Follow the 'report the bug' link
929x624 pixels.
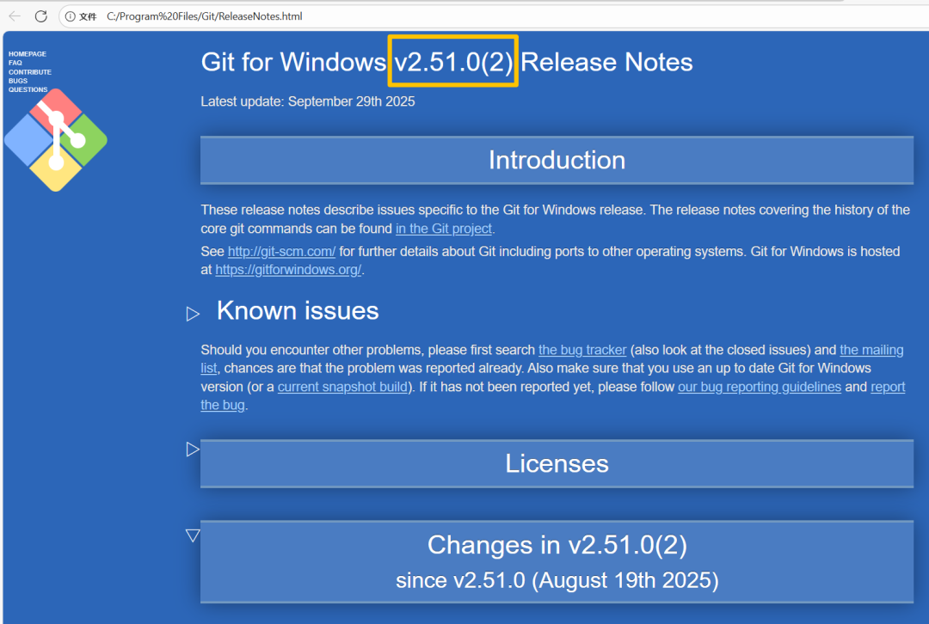[888, 387]
